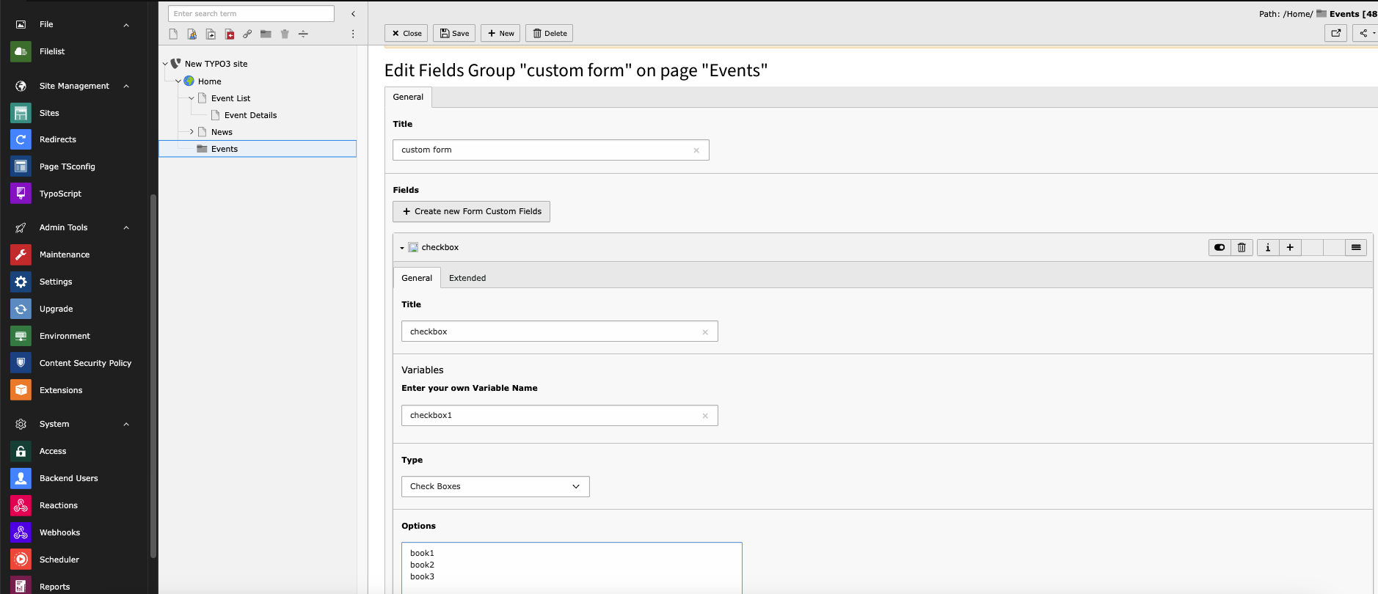Image resolution: width=1378 pixels, height=594 pixels.
Task: Collapse the Site Management module group
Action: pyautogui.click(x=126, y=86)
